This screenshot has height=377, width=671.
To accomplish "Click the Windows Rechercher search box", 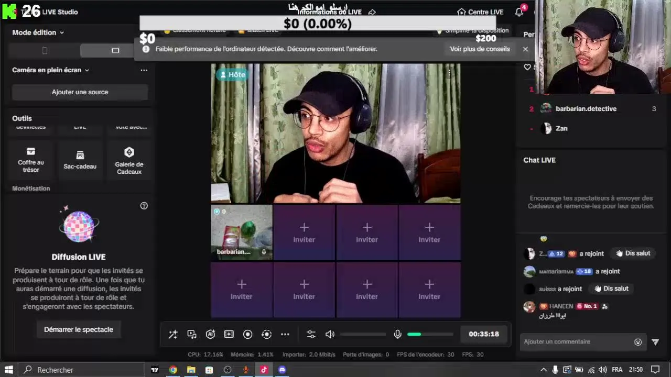I will pos(82,370).
